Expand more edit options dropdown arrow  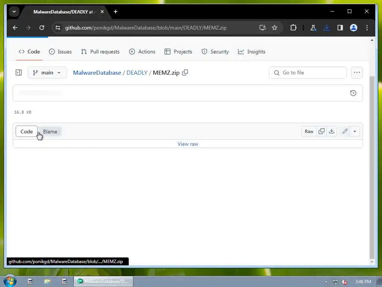click(355, 131)
